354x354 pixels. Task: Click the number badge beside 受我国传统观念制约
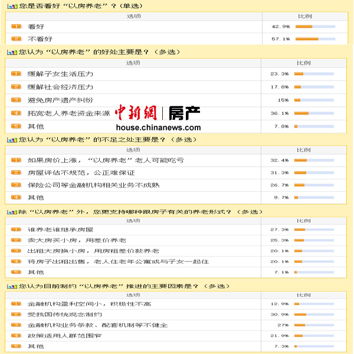pos(16,314)
